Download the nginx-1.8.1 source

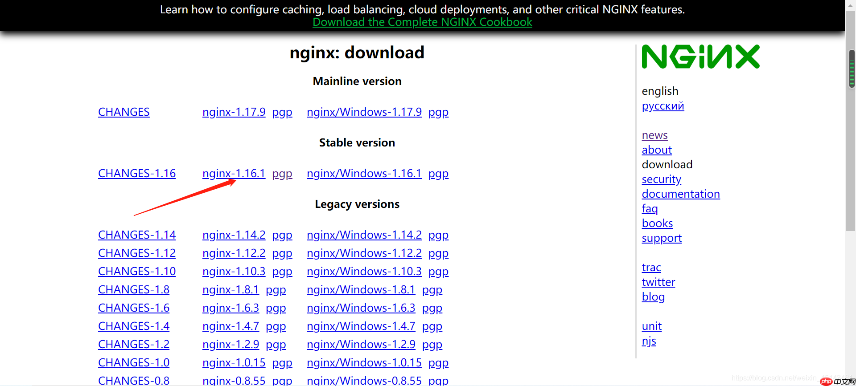point(231,289)
